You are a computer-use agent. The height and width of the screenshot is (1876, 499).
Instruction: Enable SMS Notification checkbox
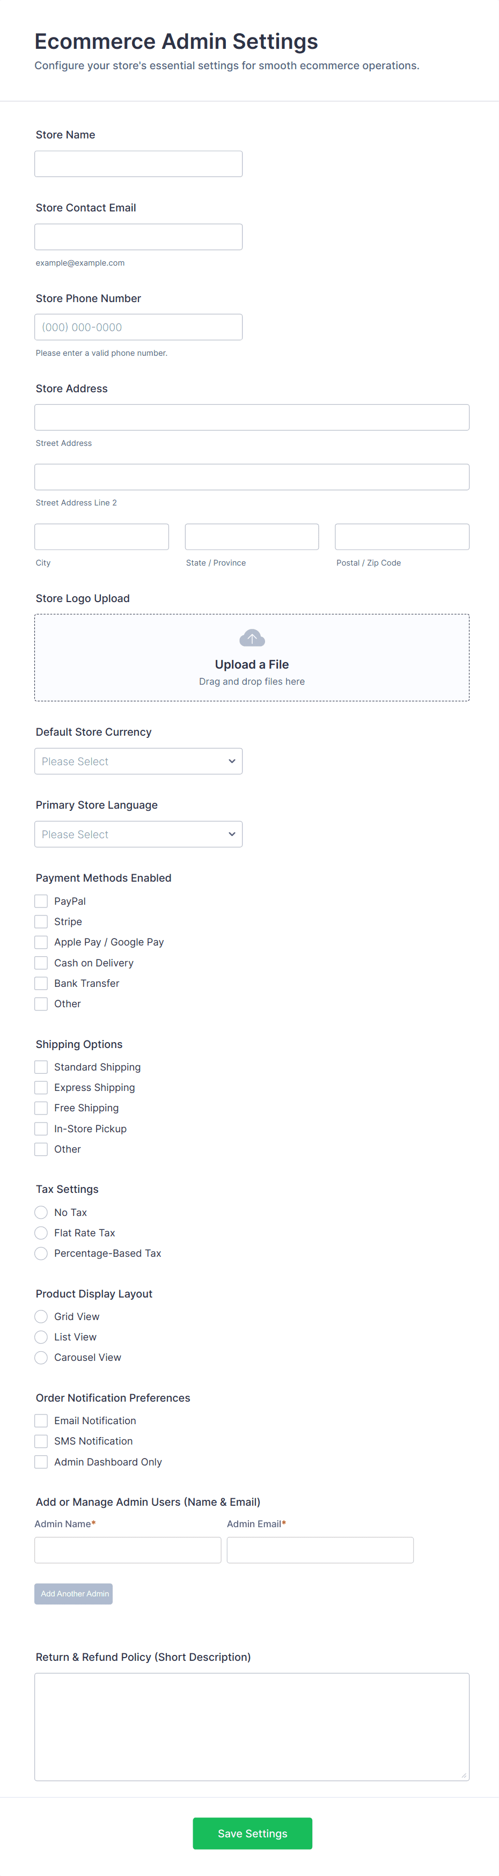[x=41, y=1441]
